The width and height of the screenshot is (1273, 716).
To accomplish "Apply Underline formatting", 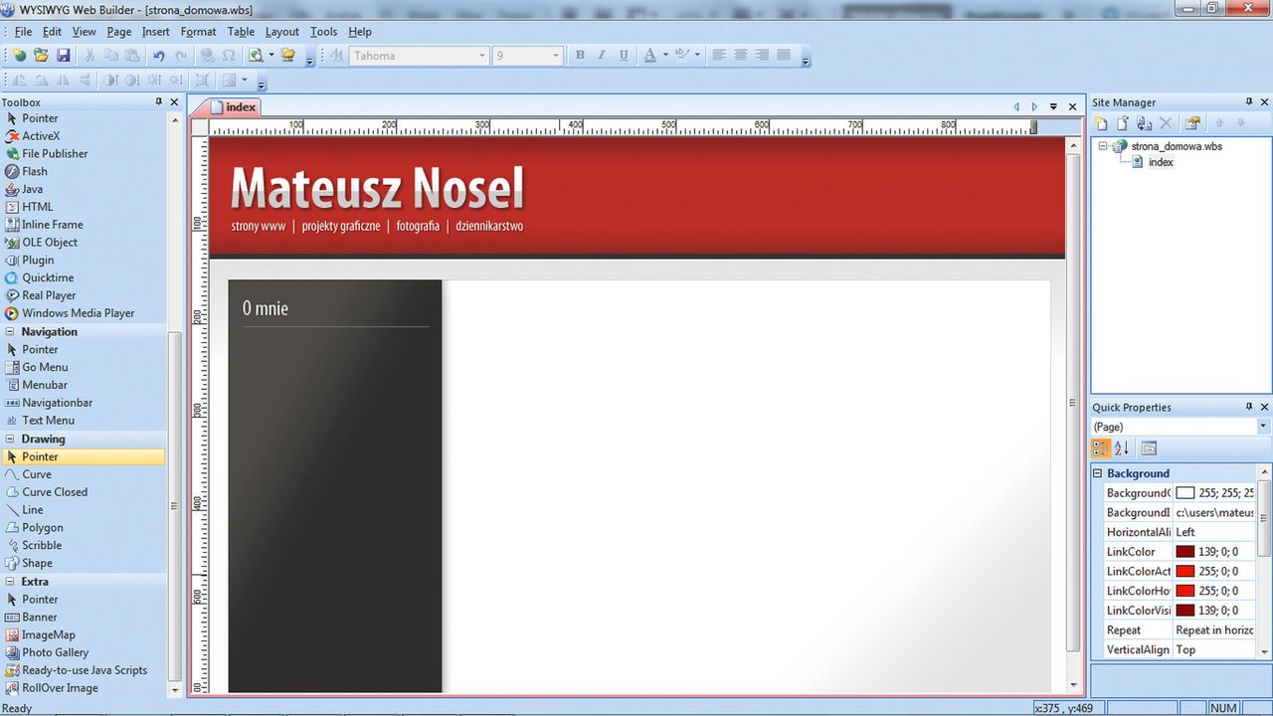I will (x=624, y=56).
